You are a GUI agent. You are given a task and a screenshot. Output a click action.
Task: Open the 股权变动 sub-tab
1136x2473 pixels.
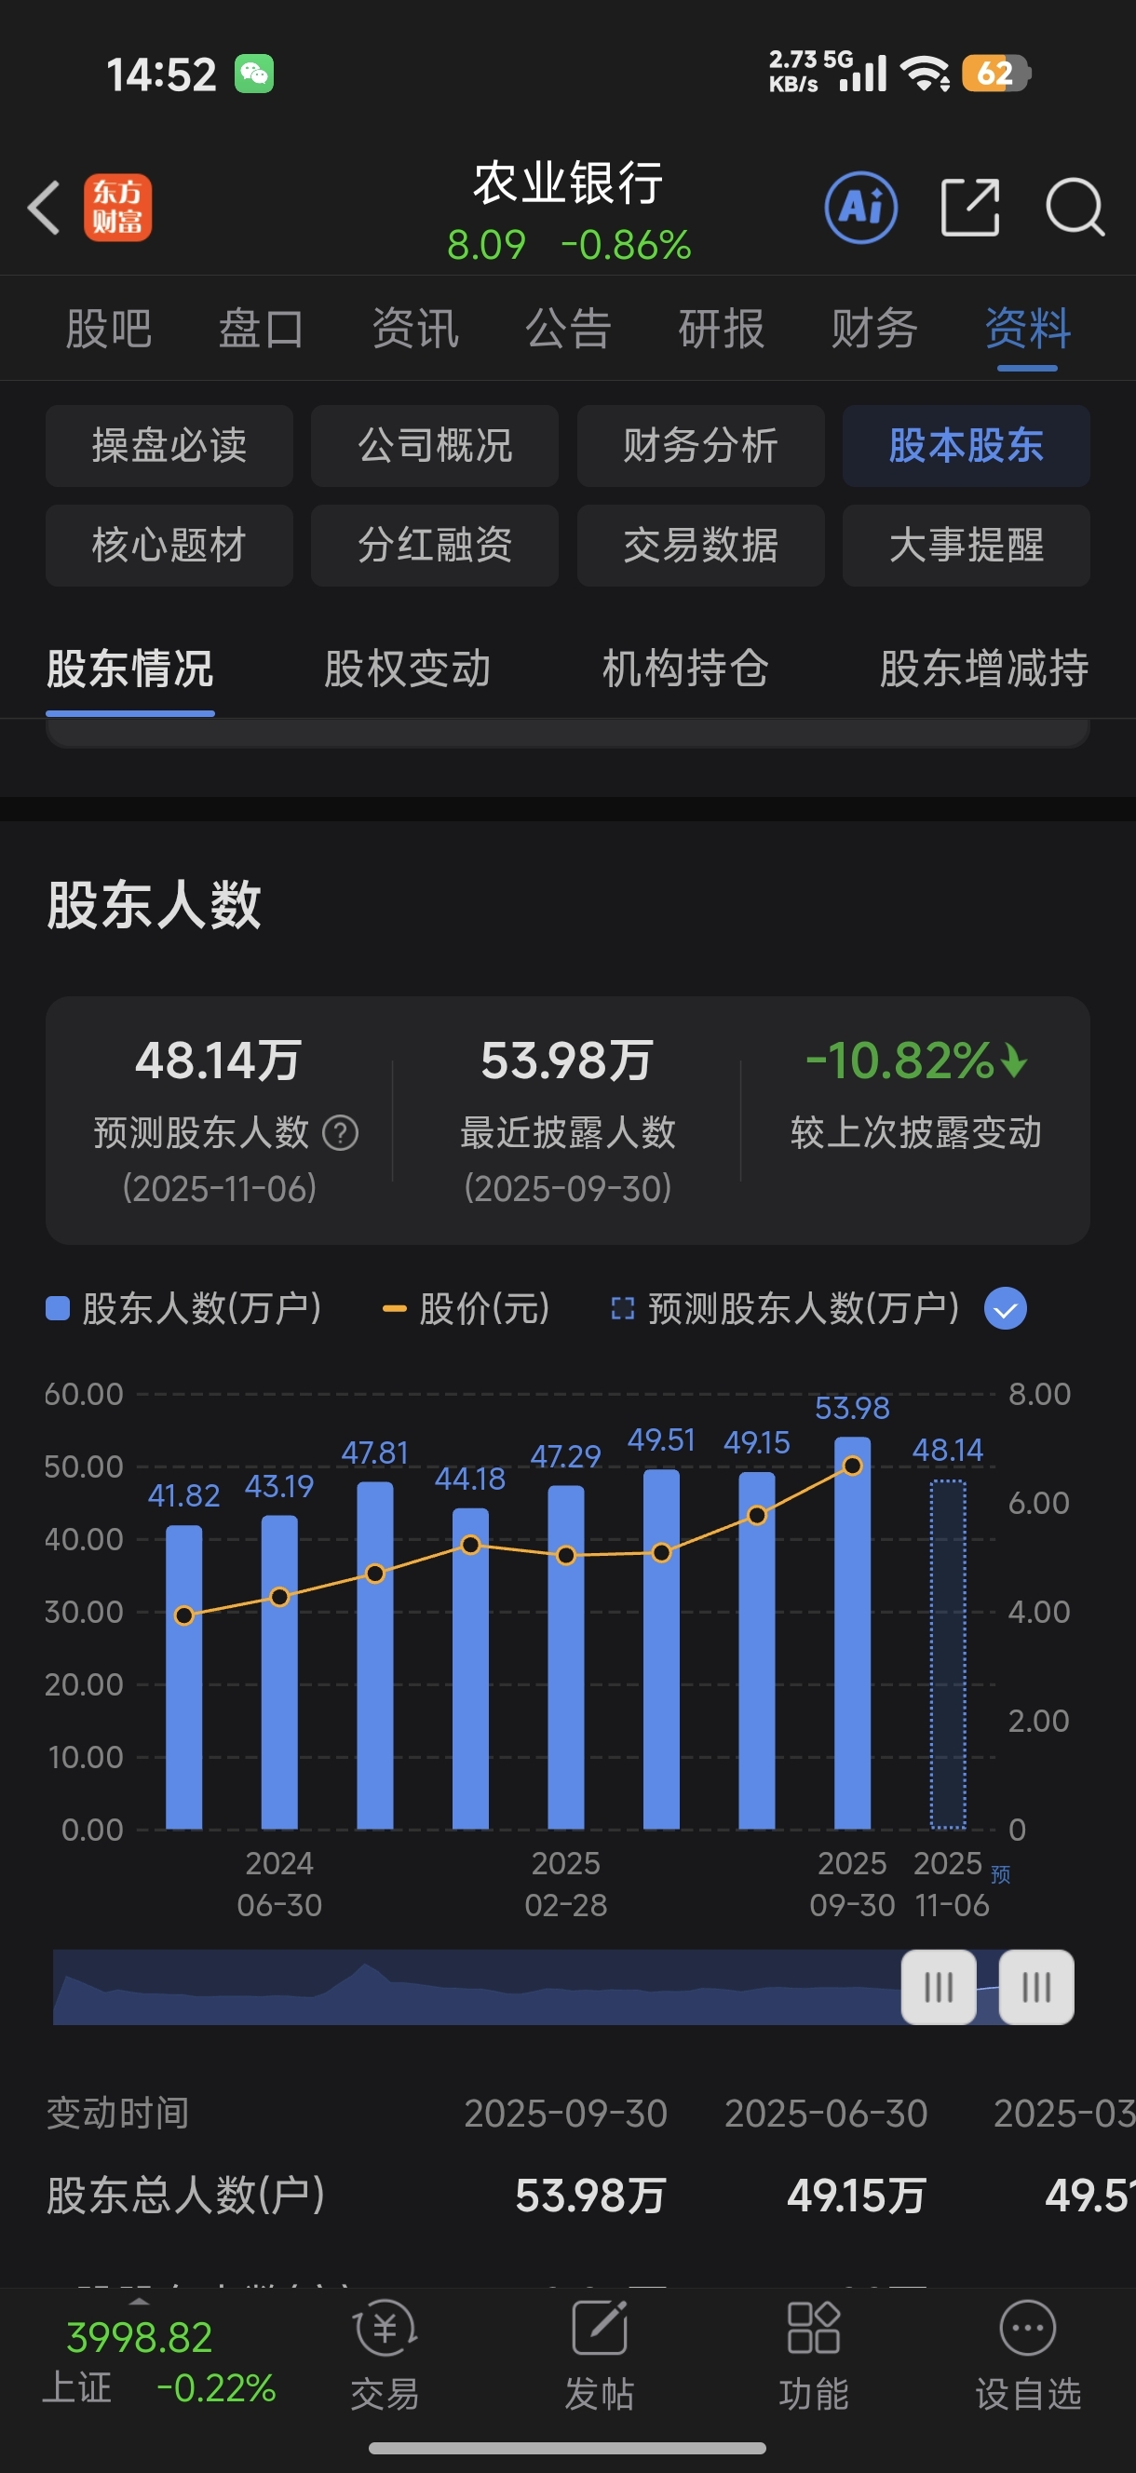(407, 669)
